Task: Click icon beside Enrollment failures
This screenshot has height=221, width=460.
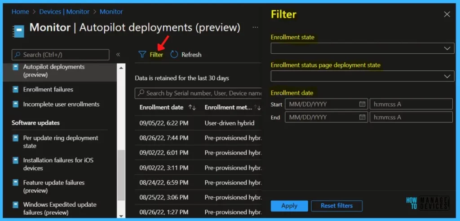Action: click(x=15, y=89)
